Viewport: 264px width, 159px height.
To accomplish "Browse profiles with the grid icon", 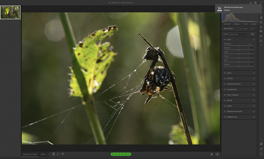I will (253, 34).
